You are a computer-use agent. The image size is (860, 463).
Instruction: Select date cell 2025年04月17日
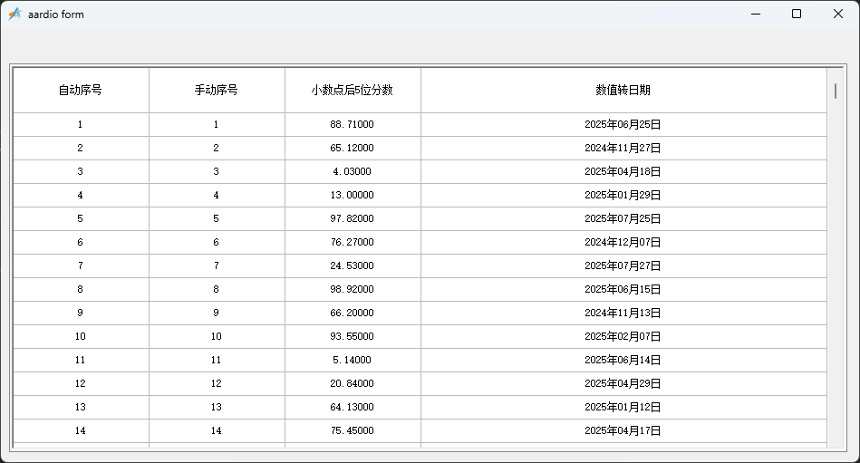(623, 431)
